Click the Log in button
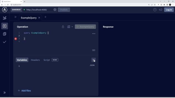Screen dimensions: 175x98 [169, 10]
